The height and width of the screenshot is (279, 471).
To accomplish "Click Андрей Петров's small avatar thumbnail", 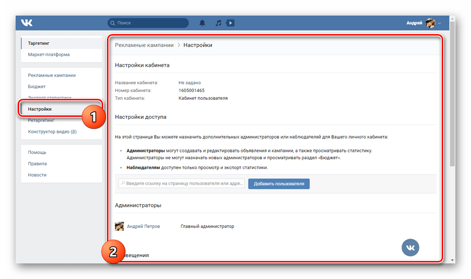I will tap(119, 226).
